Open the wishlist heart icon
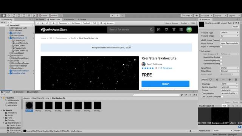The width and height of the screenshot is (242, 136). (166, 29)
